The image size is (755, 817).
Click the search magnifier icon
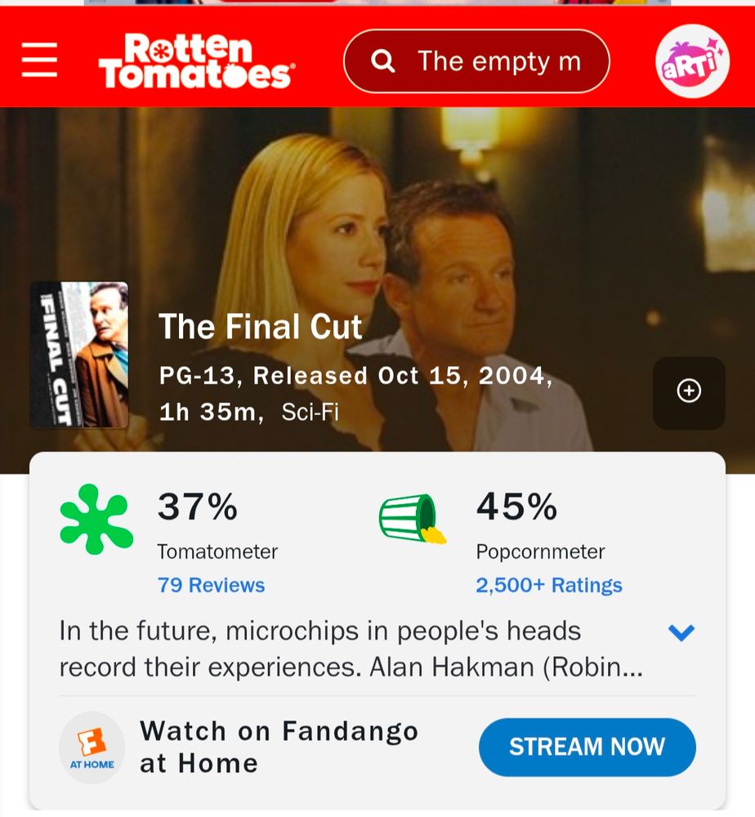(383, 61)
